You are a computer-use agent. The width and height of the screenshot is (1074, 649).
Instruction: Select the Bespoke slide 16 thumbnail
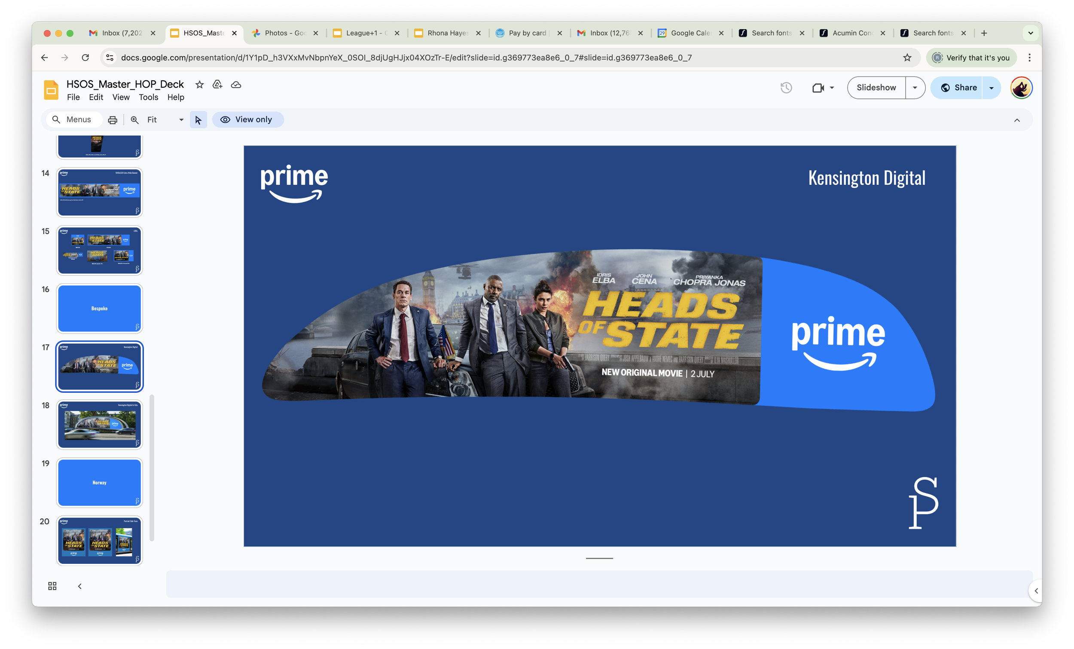point(99,308)
